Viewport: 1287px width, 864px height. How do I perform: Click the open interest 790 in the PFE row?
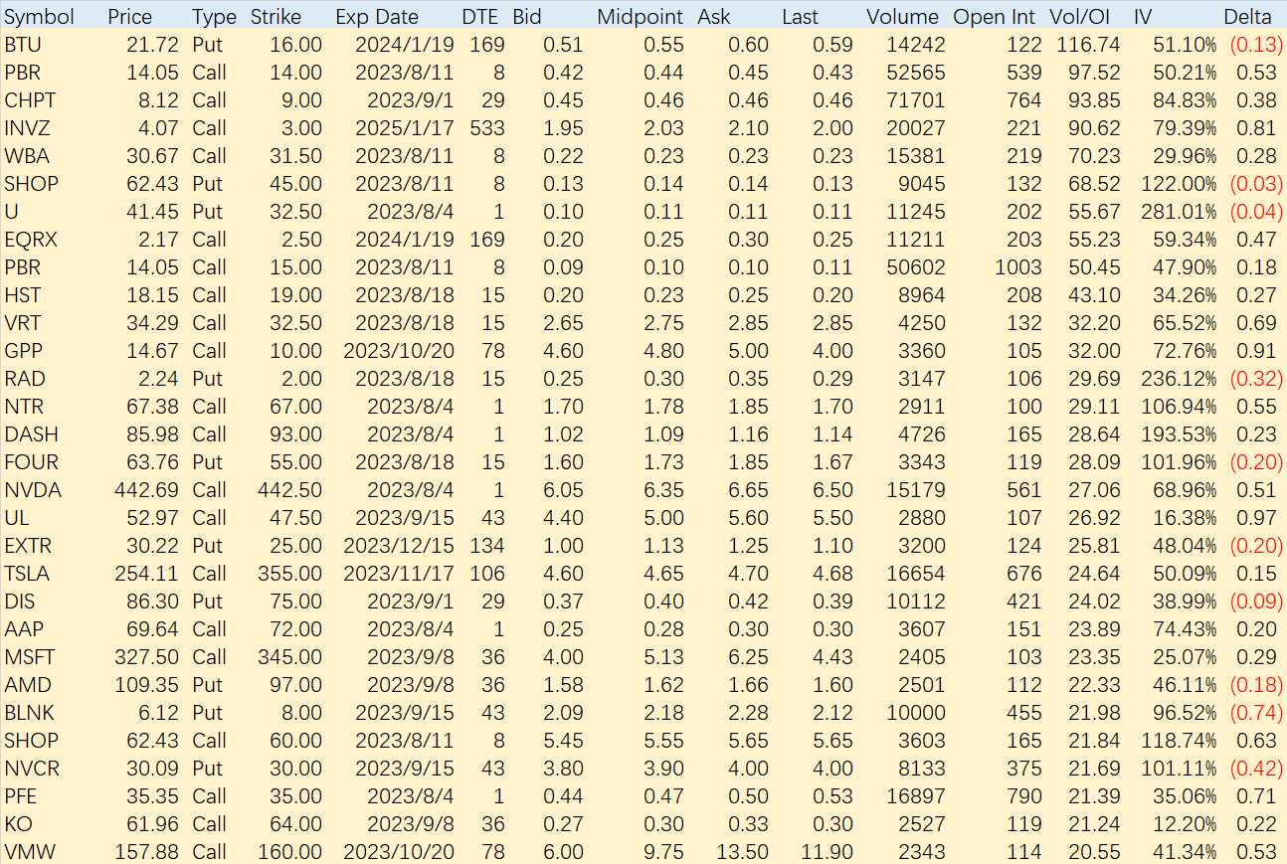(1024, 796)
